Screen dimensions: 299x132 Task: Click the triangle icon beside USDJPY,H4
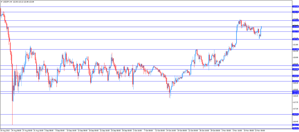point(1,2)
